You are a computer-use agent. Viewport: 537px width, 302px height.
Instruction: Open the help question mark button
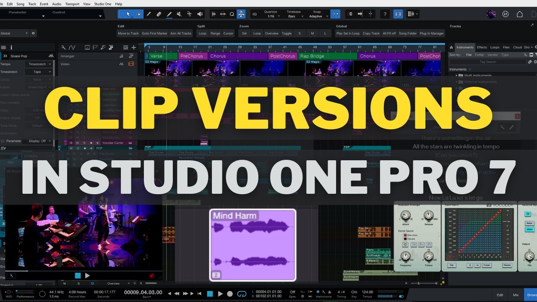(385, 14)
